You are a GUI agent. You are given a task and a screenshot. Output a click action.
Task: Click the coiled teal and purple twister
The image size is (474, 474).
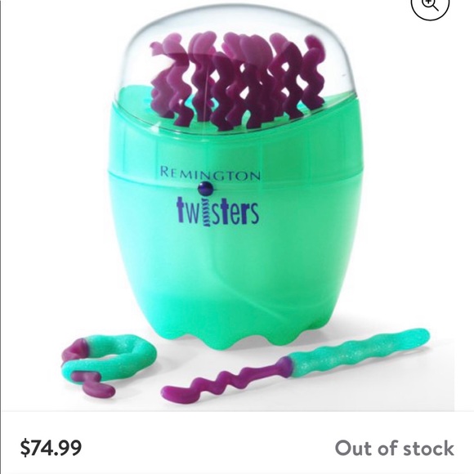(x=109, y=364)
